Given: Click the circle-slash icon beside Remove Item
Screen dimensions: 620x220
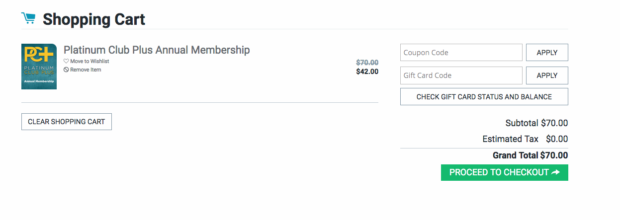Looking at the screenshot, I should click(66, 70).
